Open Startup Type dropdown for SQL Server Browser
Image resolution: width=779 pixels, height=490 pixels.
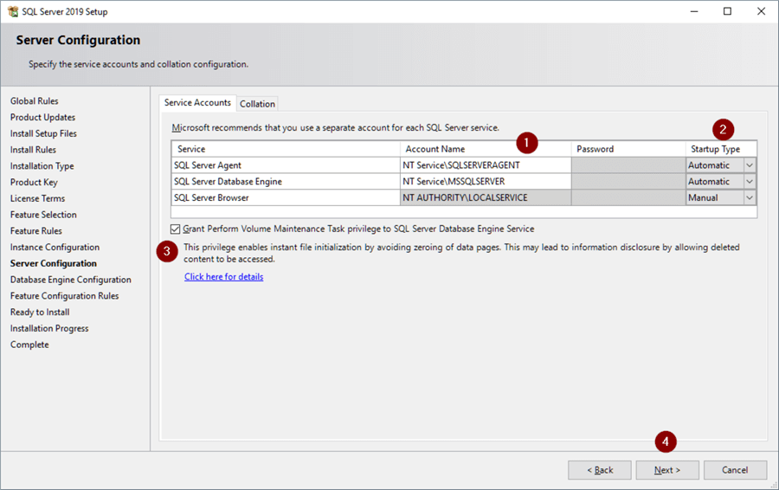(750, 197)
